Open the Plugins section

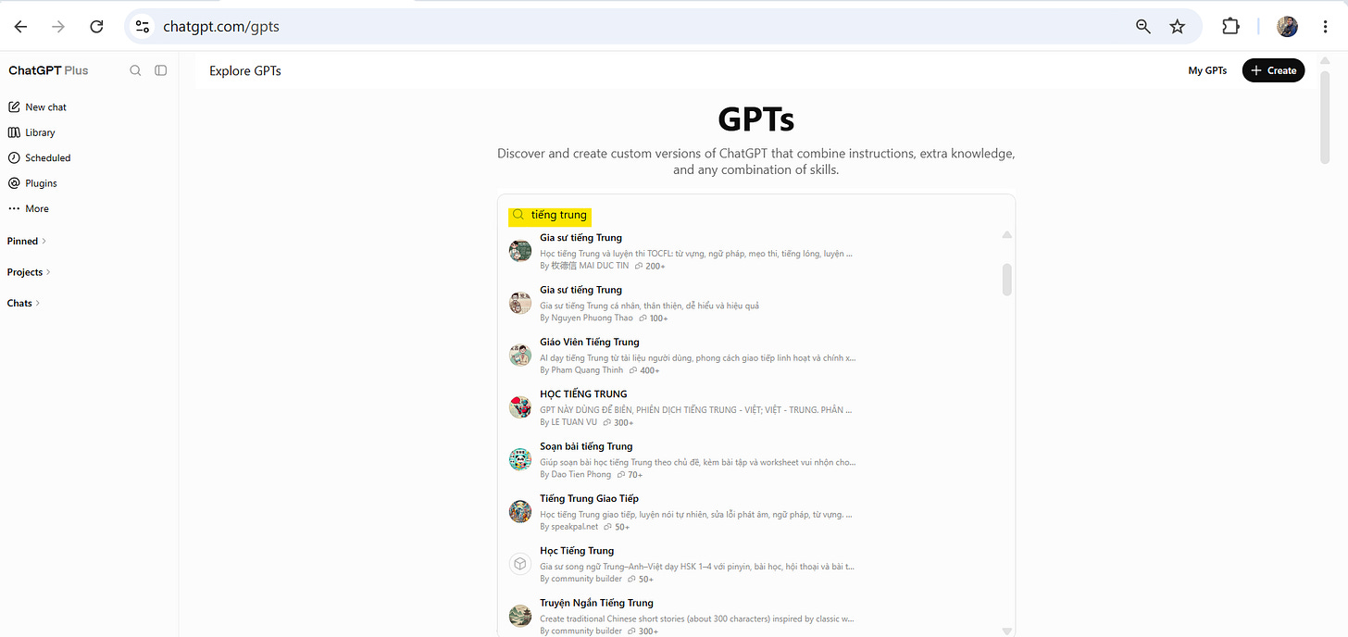pyautogui.click(x=32, y=183)
